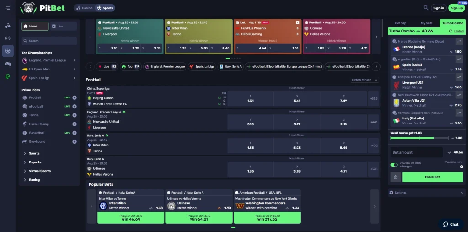Click the Popular Bets pagination indicator
468x232 pixels.
[x=233, y=227]
